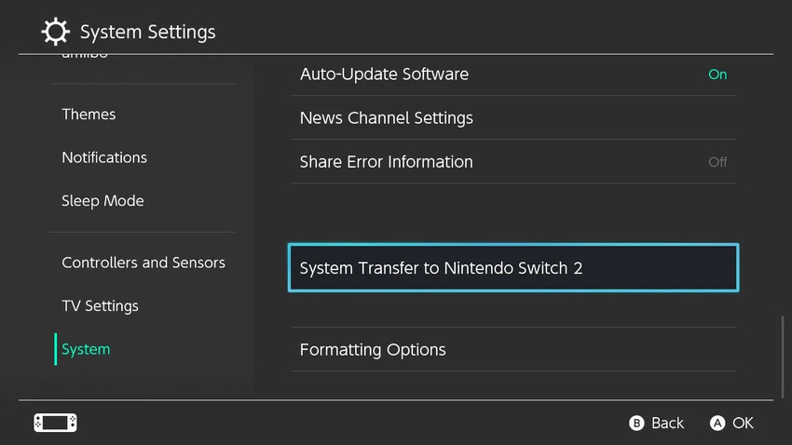Image resolution: width=792 pixels, height=445 pixels.
Task: Click the handheld console icon at bottom left
Action: click(x=56, y=423)
